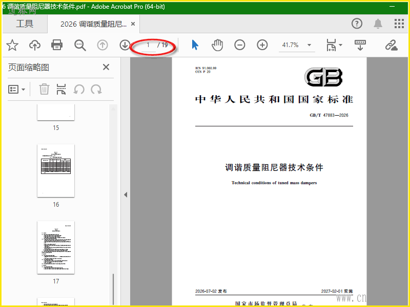The width and height of the screenshot is (410, 307).
Task: Open the thumbnail options menu icon
Action: (13, 90)
